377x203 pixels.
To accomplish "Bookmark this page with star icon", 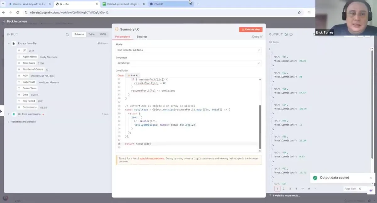I will point(299,12).
